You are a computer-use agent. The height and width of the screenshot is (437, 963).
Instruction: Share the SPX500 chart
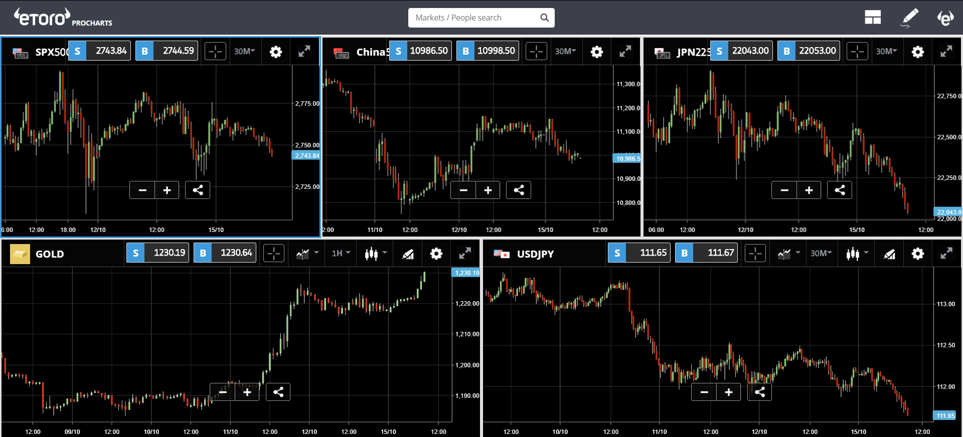point(198,190)
